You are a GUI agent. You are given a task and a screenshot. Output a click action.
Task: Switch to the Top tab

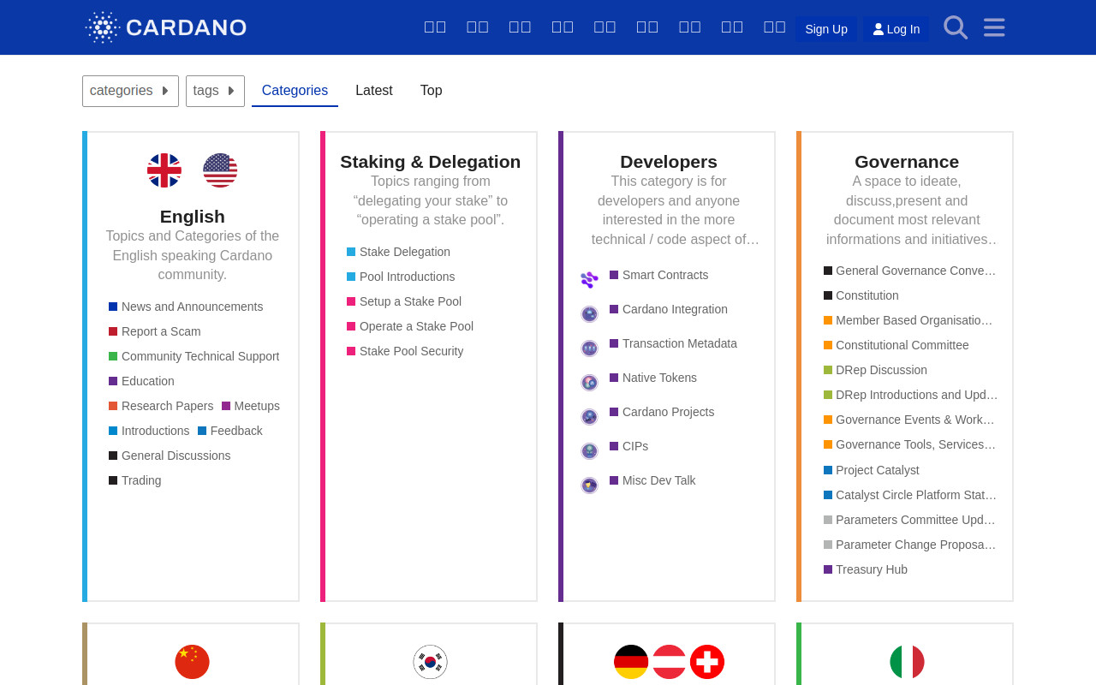click(x=432, y=91)
